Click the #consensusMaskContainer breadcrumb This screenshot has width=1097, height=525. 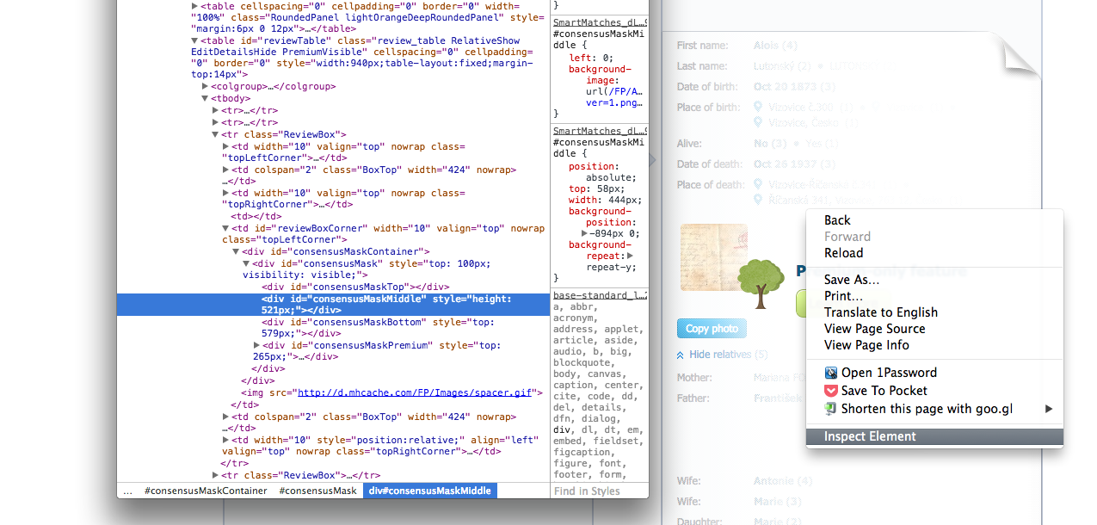point(206,491)
